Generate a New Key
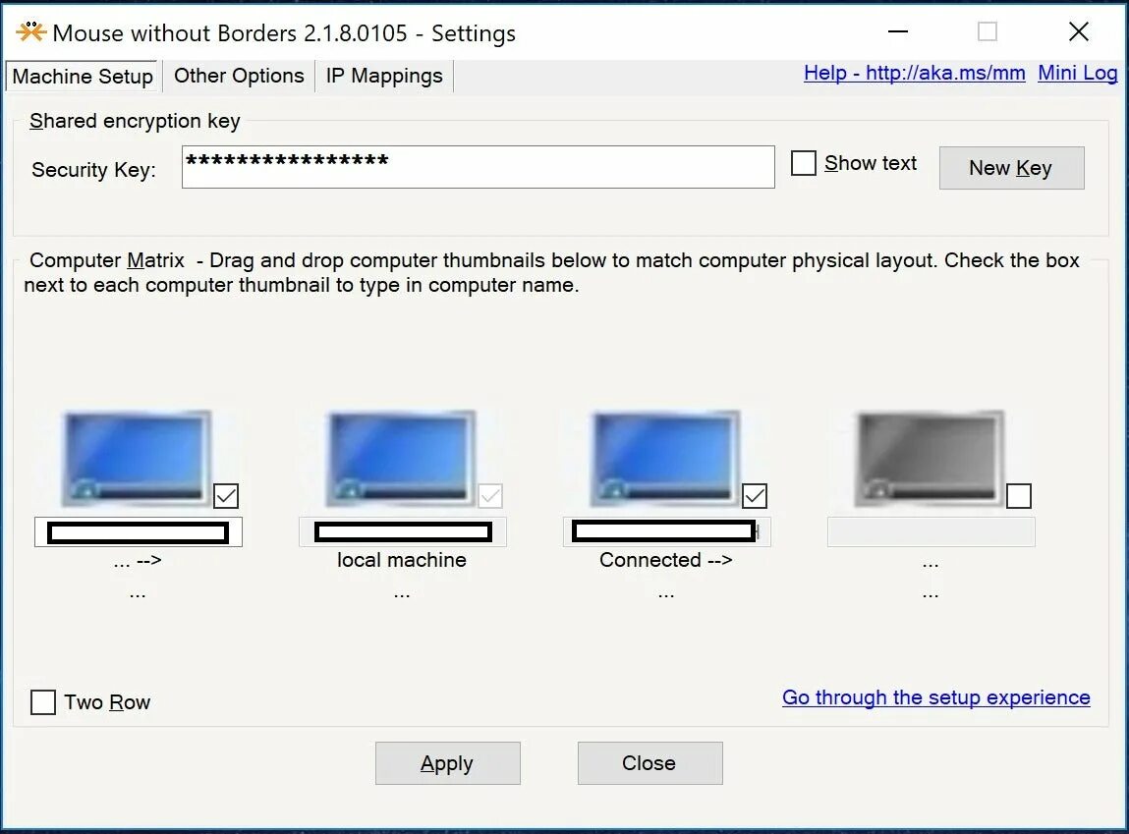 point(1012,168)
